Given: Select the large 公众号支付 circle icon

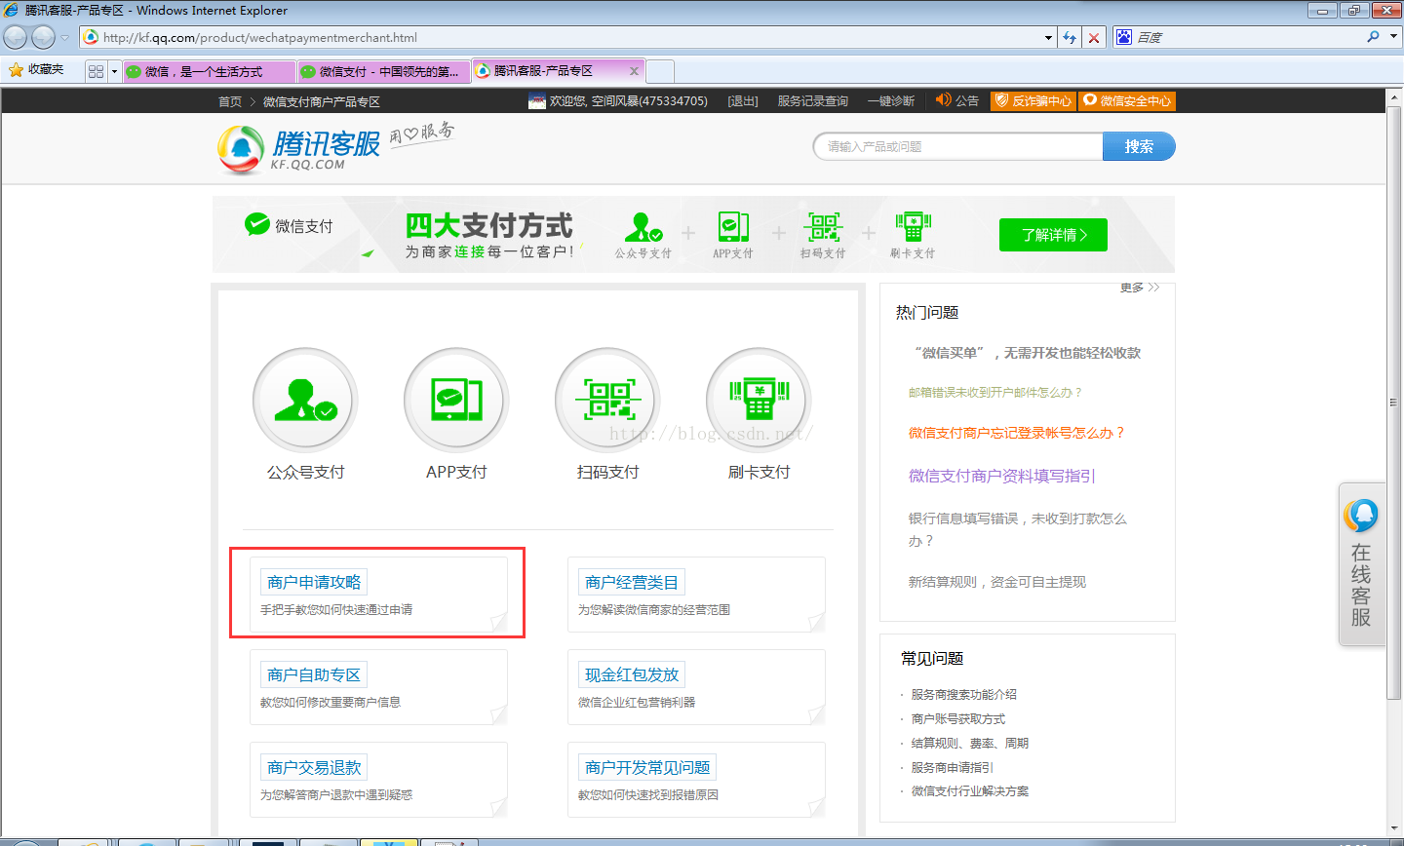Looking at the screenshot, I should click(305, 401).
